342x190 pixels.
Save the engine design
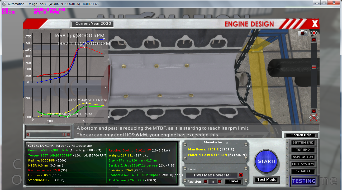pos(234,181)
